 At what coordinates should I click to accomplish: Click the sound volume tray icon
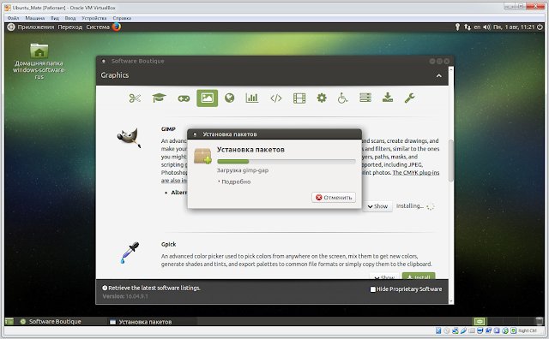486,27
